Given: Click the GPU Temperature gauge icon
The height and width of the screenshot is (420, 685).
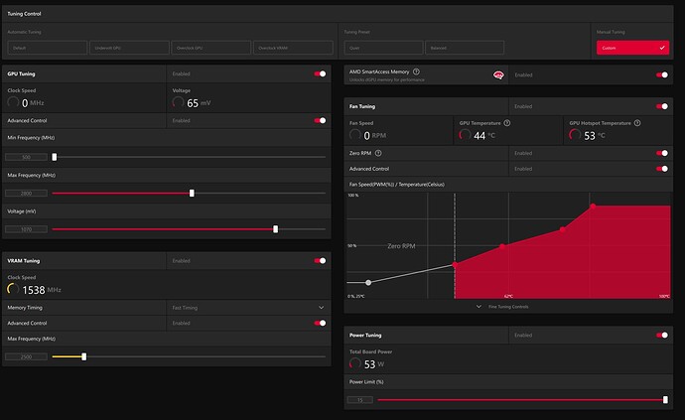Looking at the screenshot, I should point(466,135).
